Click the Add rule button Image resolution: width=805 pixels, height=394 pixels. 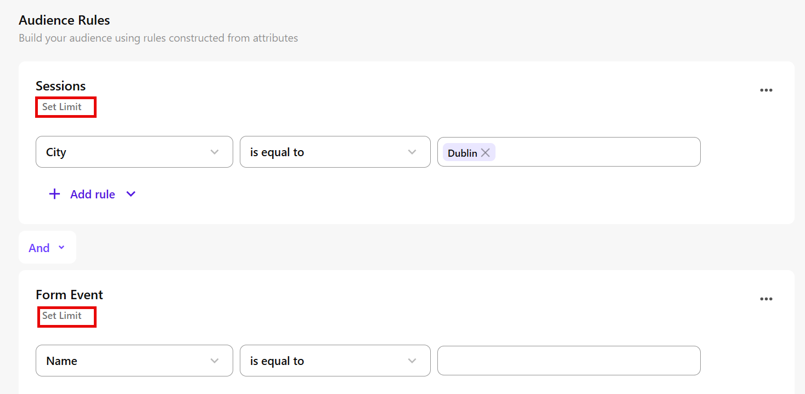pyautogui.click(x=92, y=194)
